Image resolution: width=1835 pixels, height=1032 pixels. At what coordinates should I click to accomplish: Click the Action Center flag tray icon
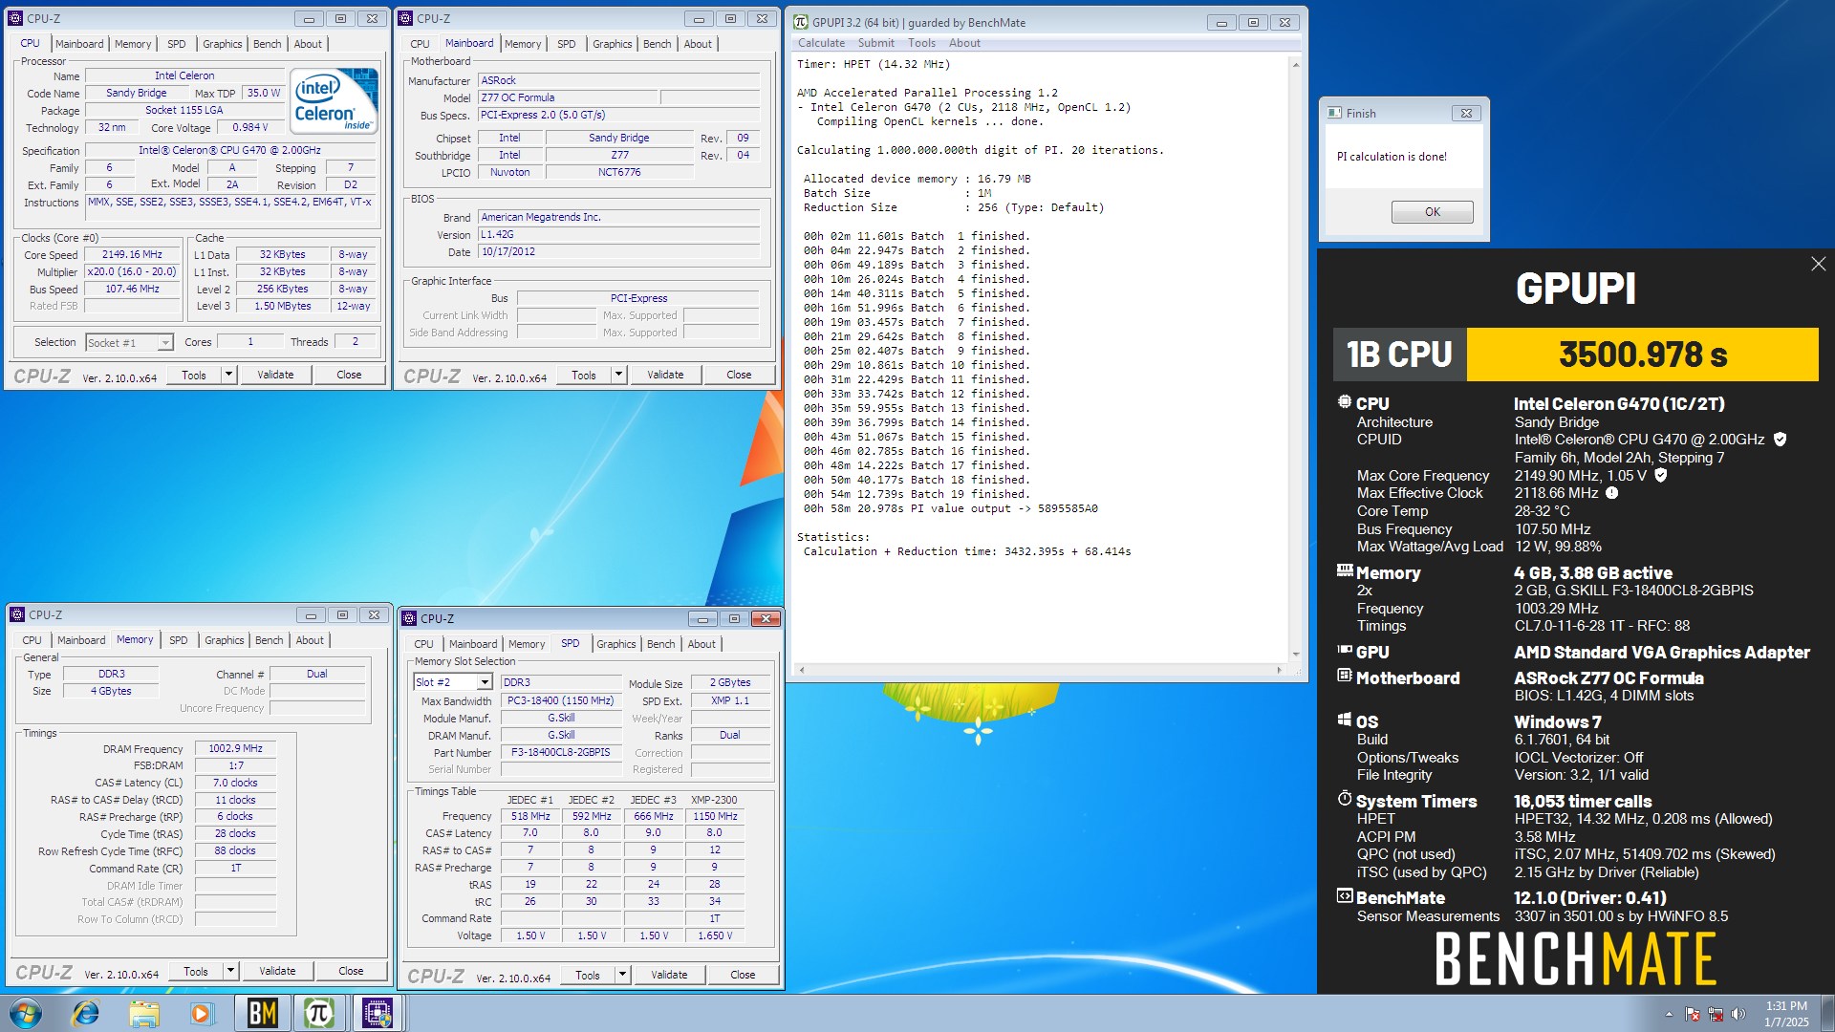click(x=1693, y=1014)
